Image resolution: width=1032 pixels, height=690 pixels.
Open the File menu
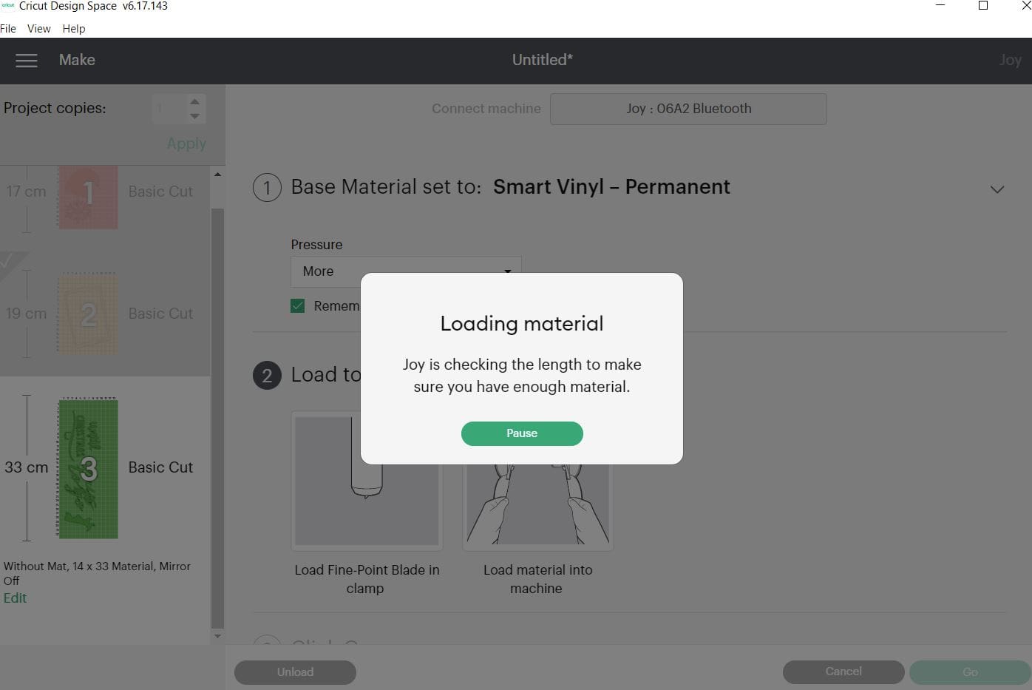coord(8,28)
